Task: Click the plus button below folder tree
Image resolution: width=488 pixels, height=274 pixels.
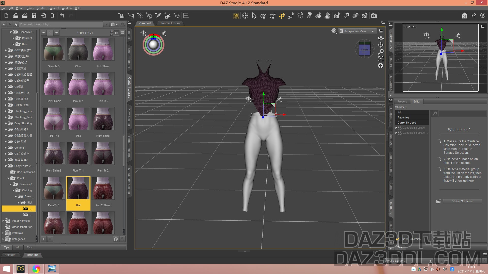Action: [x=44, y=239]
